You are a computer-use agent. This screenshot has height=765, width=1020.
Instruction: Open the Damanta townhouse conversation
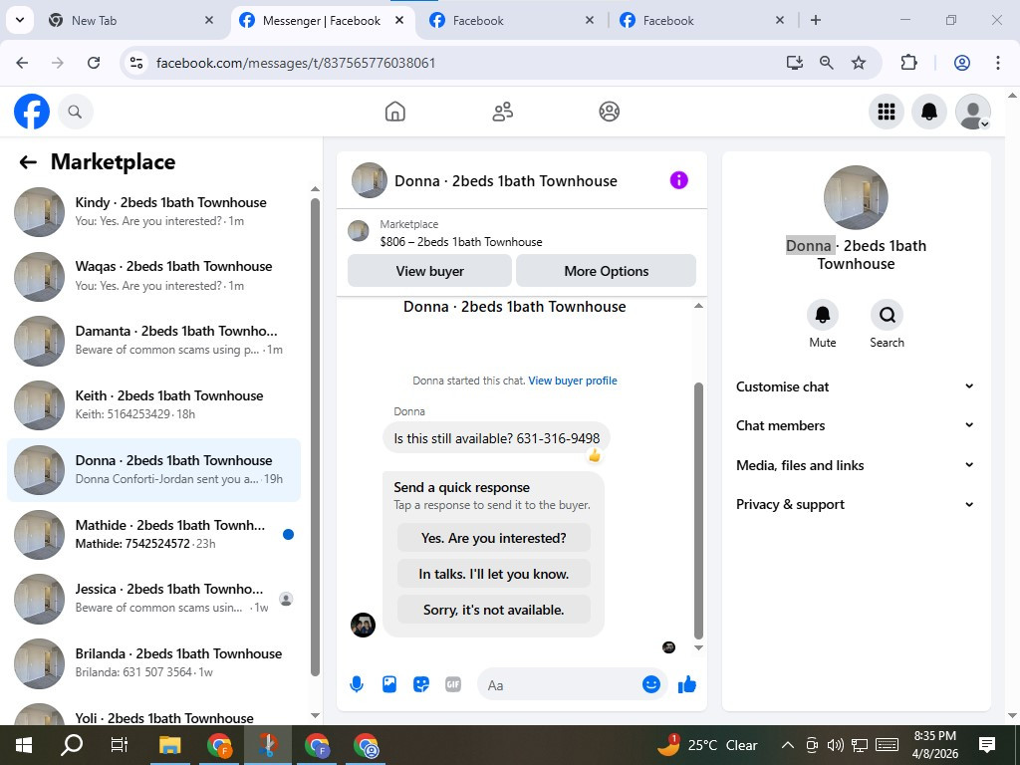click(x=154, y=341)
